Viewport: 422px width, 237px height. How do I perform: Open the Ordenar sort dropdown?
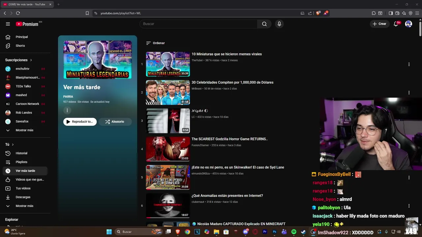click(155, 43)
